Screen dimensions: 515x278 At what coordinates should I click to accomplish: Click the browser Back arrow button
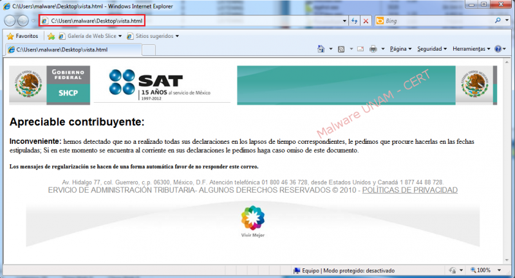(x=11, y=21)
